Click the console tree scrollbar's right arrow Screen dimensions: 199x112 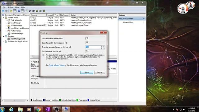coord(28,100)
